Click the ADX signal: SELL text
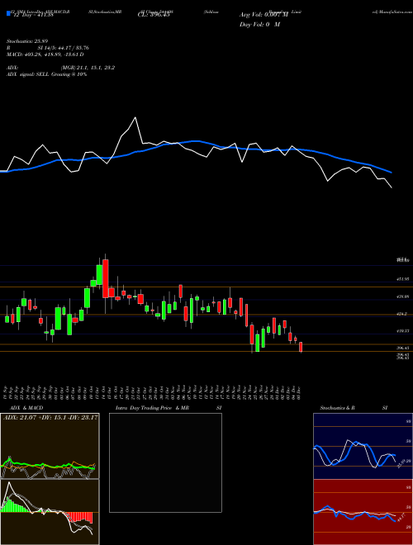The width and height of the screenshot is (413, 545). [x=28, y=74]
